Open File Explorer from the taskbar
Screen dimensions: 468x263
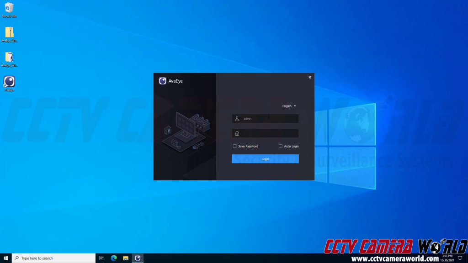126,258
